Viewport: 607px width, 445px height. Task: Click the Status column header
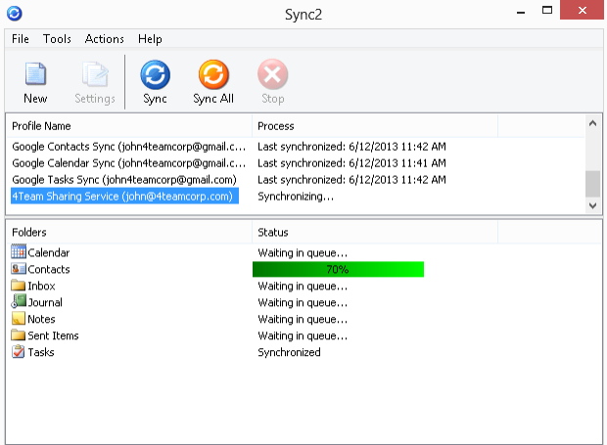tap(273, 232)
